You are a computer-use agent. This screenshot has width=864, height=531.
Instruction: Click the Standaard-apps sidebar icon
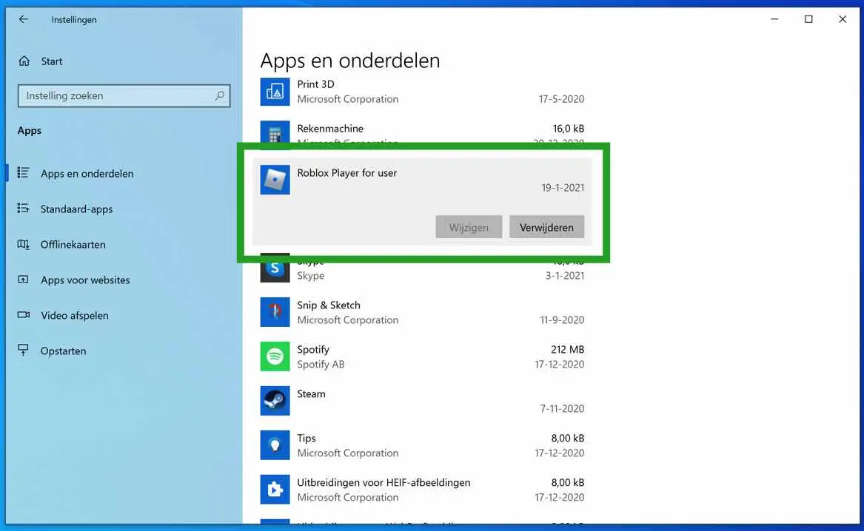point(23,209)
